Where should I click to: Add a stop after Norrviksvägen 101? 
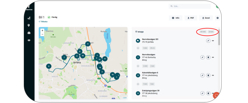coord(138,48)
